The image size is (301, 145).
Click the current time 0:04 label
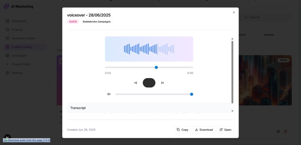(x=108, y=73)
